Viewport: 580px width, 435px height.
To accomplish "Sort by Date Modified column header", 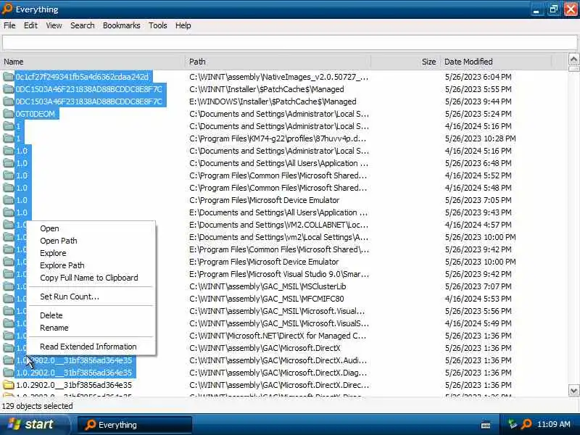I will (x=496, y=62).
